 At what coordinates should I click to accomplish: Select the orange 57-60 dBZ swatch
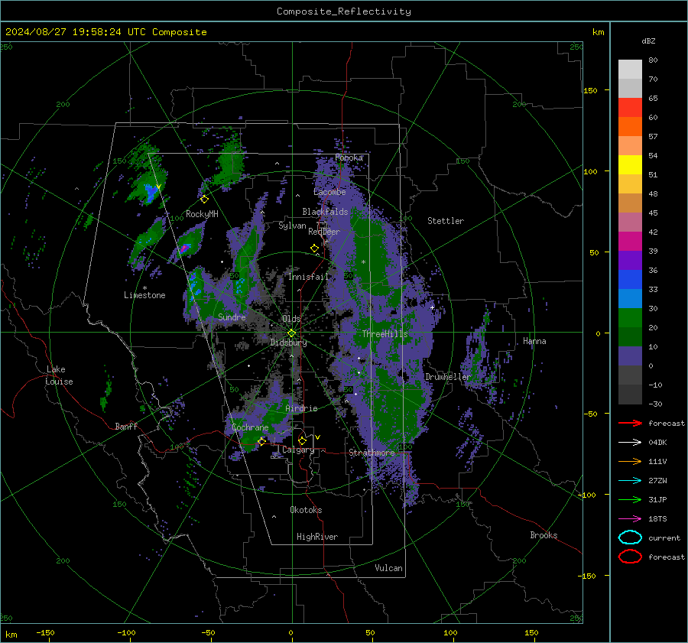(x=630, y=127)
